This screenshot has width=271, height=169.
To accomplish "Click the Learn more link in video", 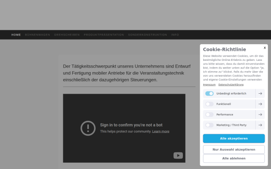I will (x=161, y=132).
